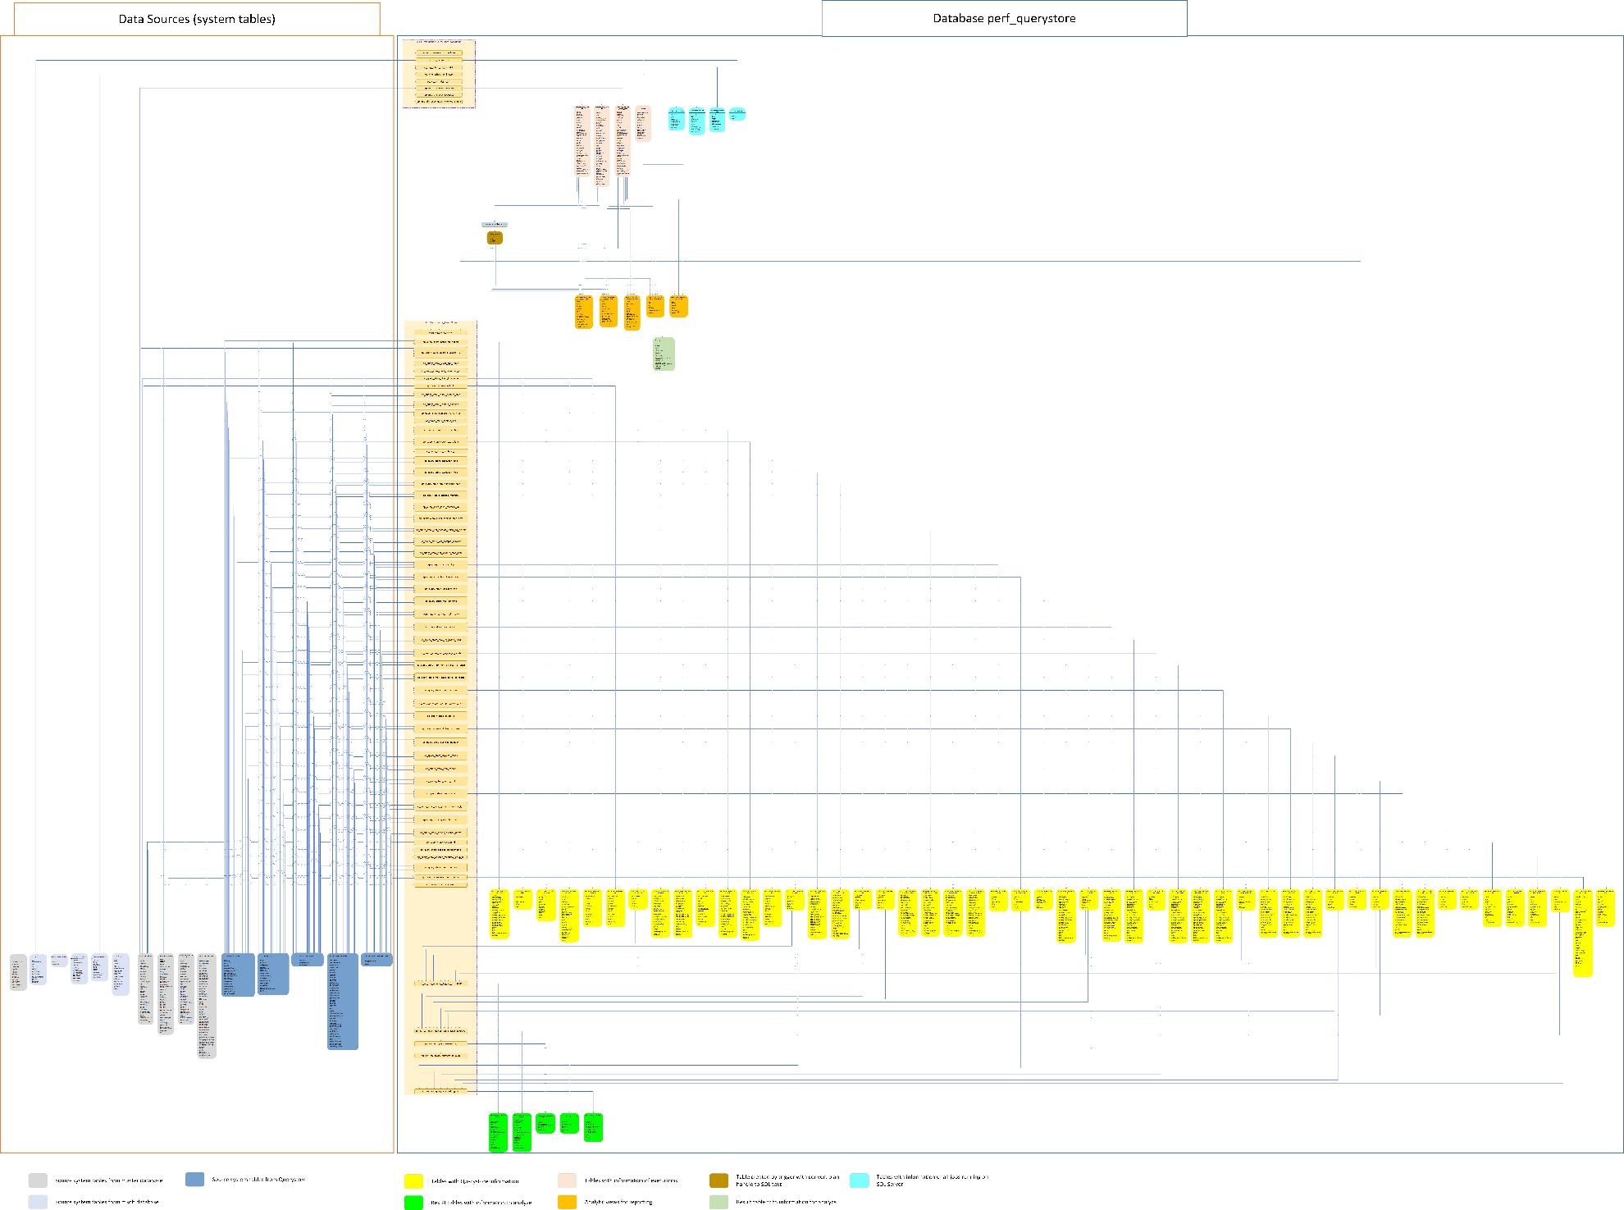
Task: Click the small blue-headed table above the gold node
Action: pyautogui.click(x=493, y=223)
